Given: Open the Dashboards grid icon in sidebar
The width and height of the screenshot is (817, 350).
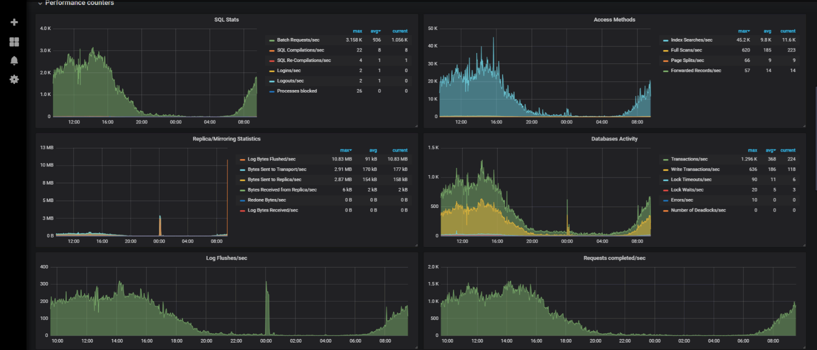Looking at the screenshot, I should point(14,42).
